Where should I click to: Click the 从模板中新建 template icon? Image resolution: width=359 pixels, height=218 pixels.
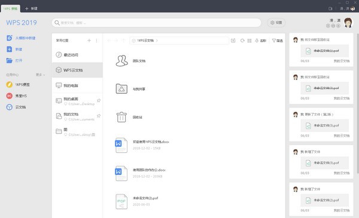tap(9, 38)
